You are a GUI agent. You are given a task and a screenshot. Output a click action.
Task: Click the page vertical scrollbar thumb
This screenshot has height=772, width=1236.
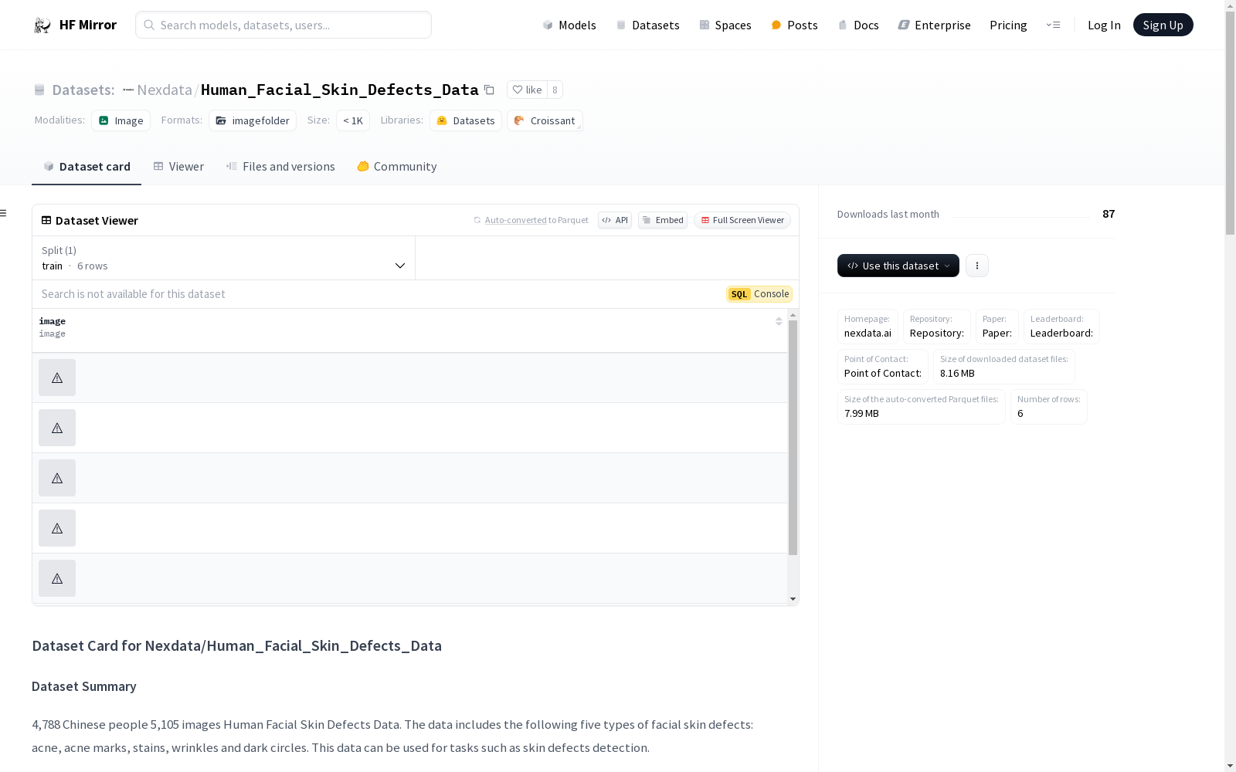(x=1230, y=124)
